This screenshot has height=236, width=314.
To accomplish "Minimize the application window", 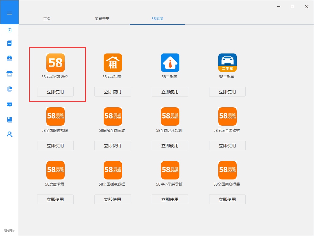I will click(x=278, y=7).
